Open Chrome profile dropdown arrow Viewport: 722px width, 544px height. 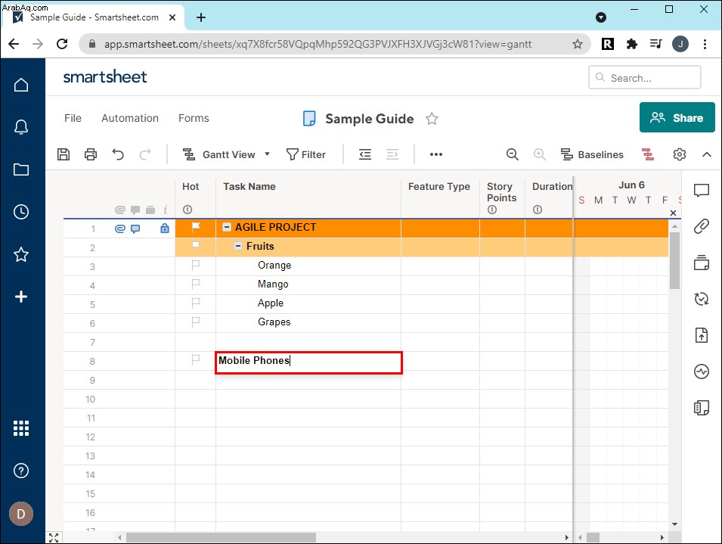(601, 17)
